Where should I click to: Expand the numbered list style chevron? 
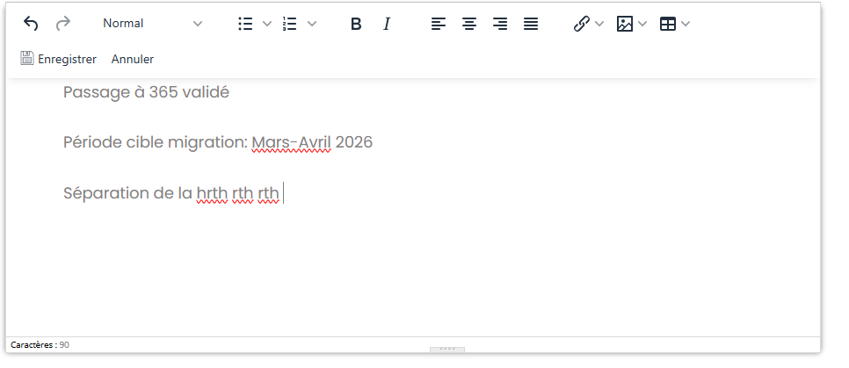(x=312, y=24)
